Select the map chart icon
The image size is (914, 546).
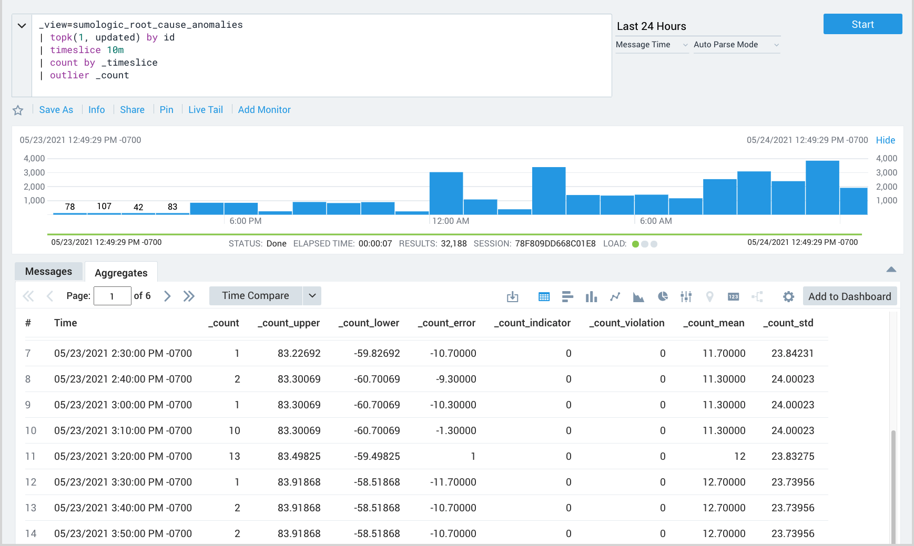[709, 297]
